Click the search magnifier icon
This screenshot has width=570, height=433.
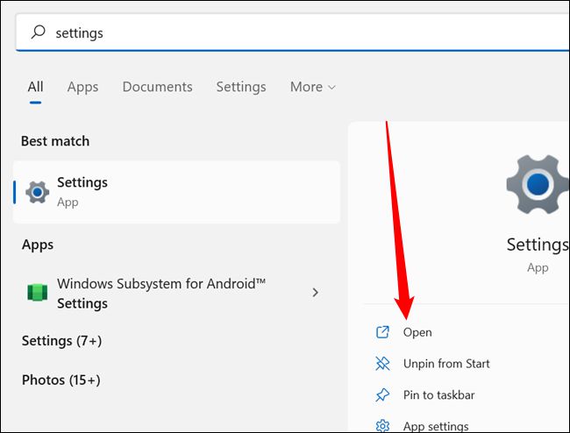coord(39,32)
